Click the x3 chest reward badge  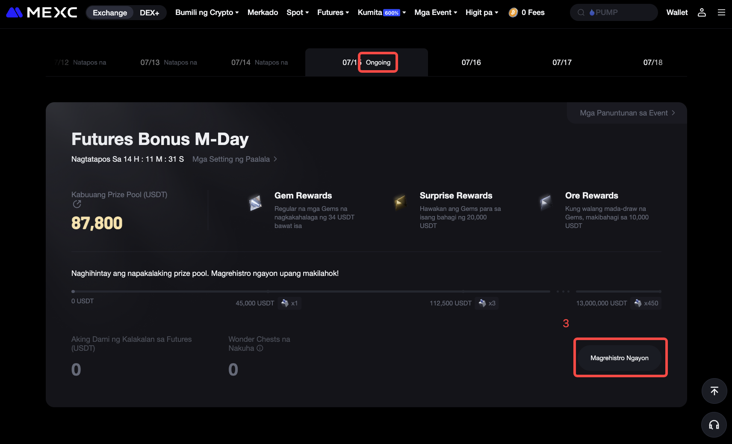point(487,303)
